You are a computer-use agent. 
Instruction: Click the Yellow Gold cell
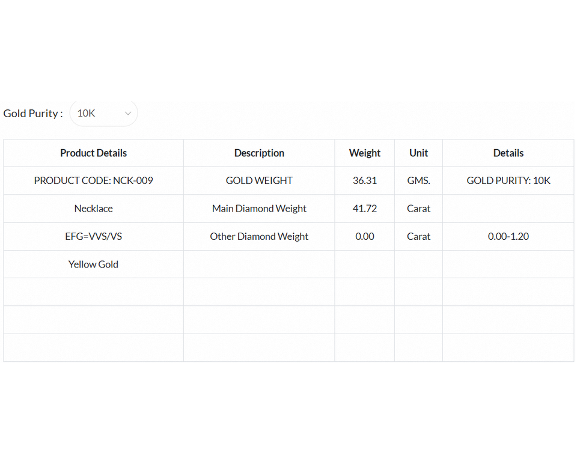pos(93,264)
